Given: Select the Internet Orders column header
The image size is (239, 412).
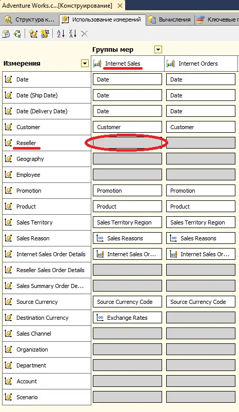Looking at the screenshot, I should pyautogui.click(x=201, y=64).
